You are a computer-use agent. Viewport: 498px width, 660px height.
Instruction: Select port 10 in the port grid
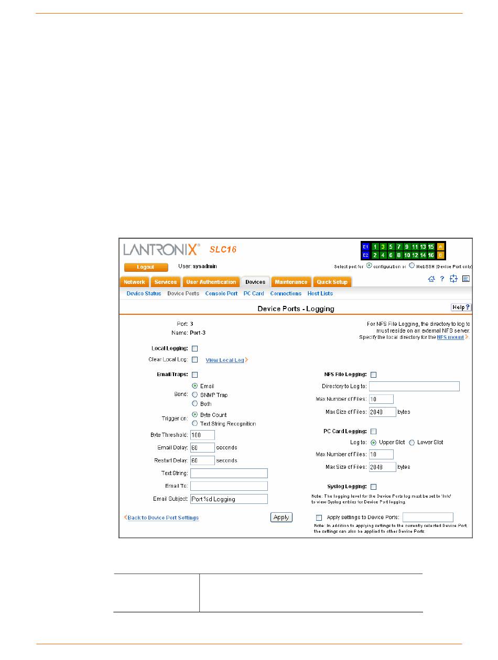pos(407,255)
